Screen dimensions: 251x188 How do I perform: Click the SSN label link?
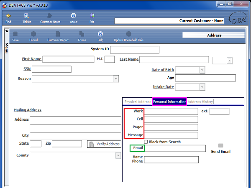click(27, 69)
